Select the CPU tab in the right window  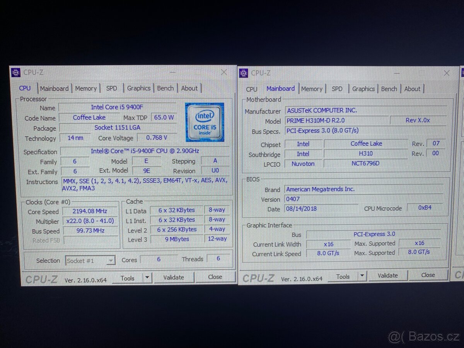(251, 89)
